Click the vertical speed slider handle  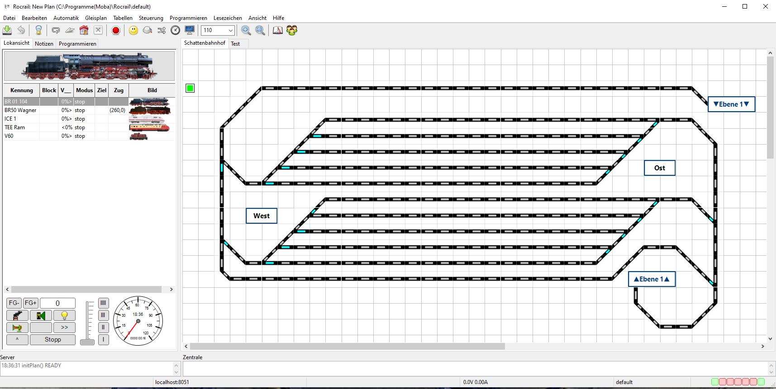(x=87, y=342)
